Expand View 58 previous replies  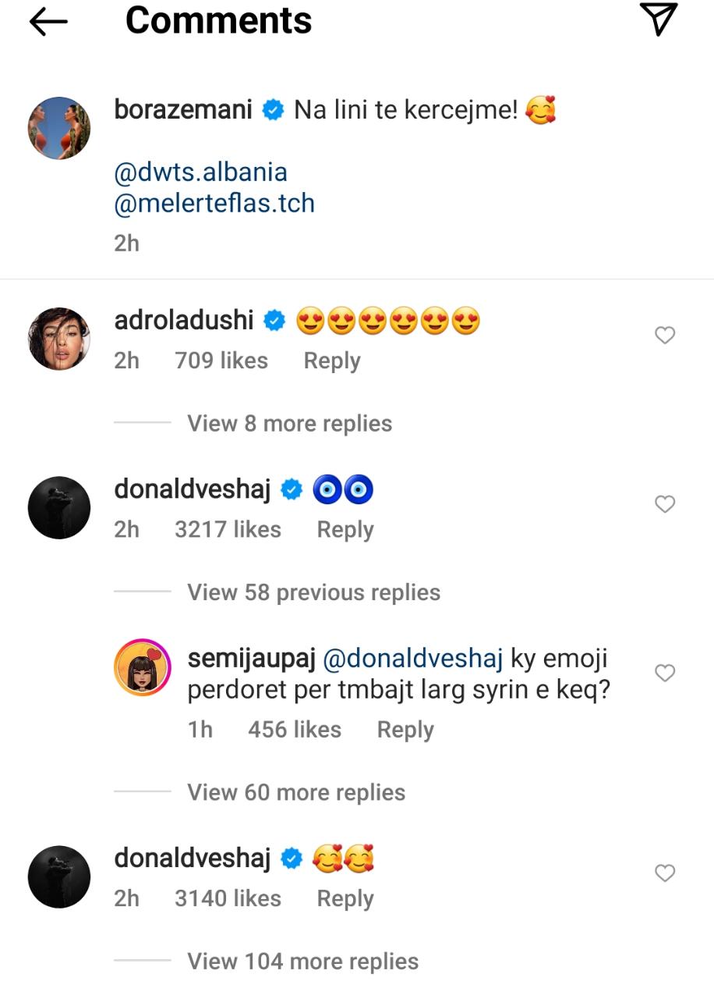[x=313, y=592]
